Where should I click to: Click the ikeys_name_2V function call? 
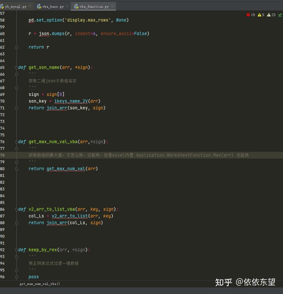point(71,101)
